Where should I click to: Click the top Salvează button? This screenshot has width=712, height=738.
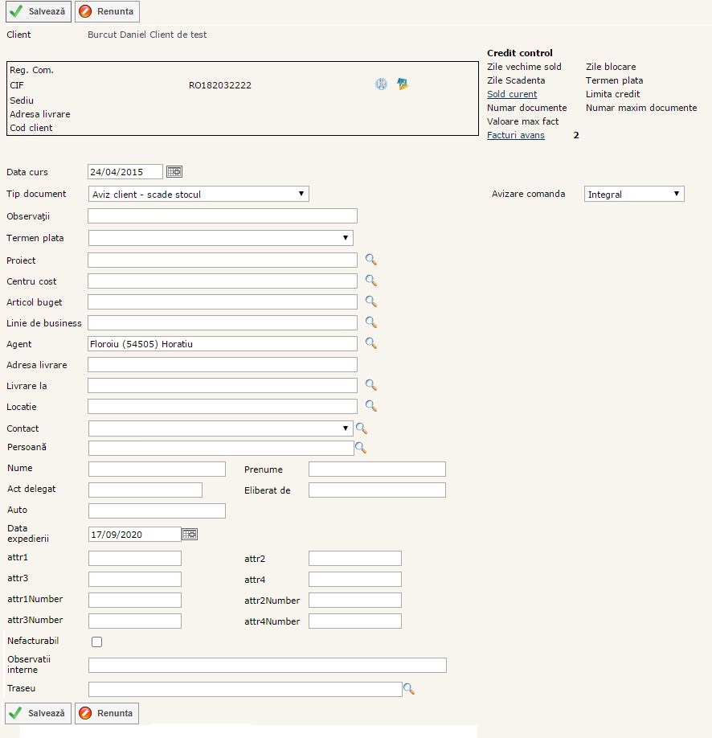pos(39,12)
